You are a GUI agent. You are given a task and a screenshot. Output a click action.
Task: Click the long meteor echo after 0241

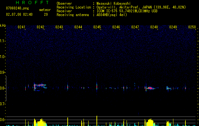click(40, 87)
